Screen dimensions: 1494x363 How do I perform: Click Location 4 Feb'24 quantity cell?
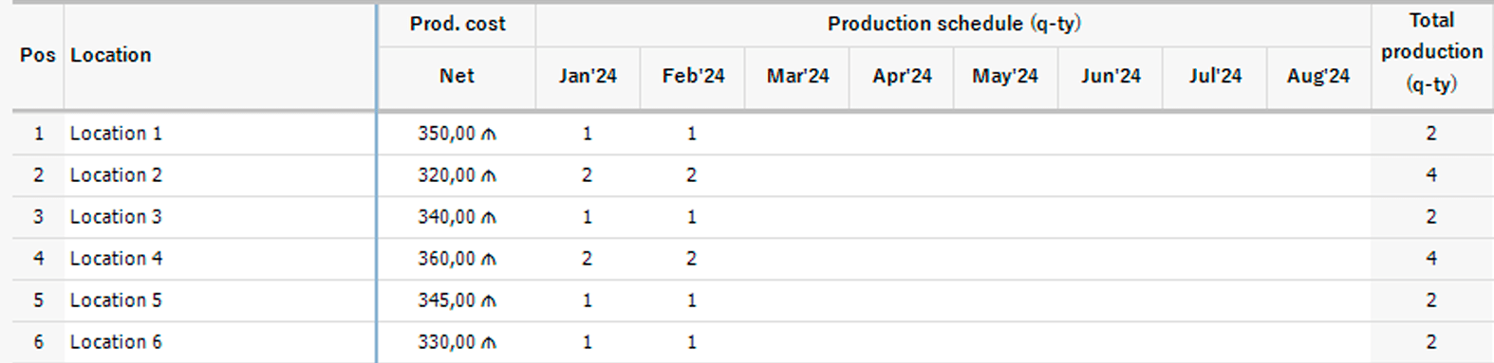click(x=692, y=259)
